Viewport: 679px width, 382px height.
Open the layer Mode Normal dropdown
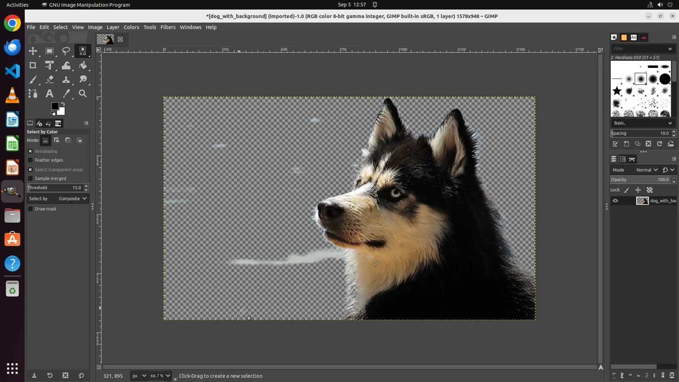click(x=646, y=170)
